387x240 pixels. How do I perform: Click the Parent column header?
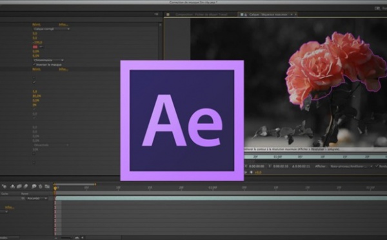pyautogui.click(x=25, y=194)
